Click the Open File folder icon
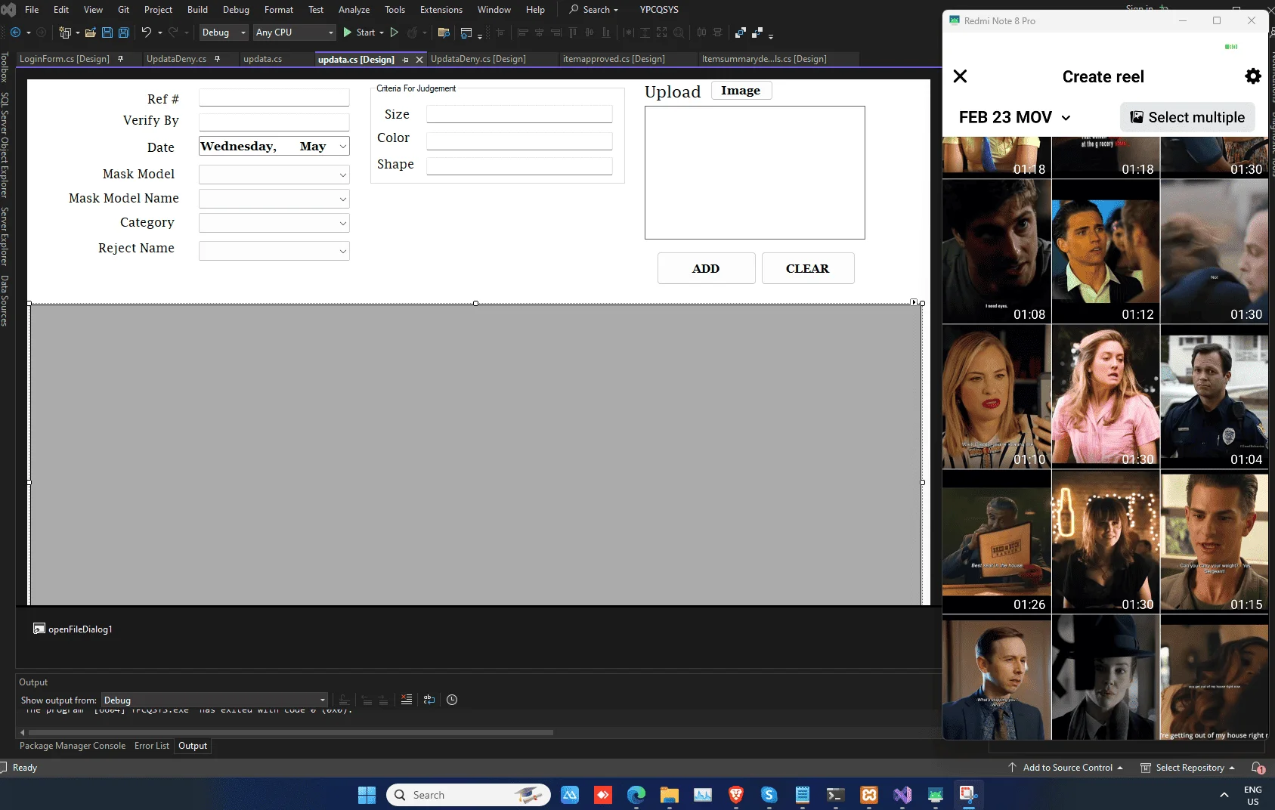The image size is (1275, 810). coord(91,32)
